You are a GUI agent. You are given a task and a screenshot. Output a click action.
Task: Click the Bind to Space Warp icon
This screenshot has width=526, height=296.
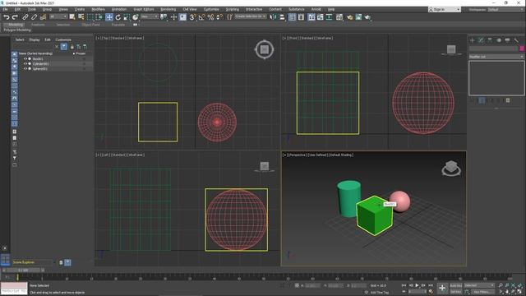pos(43,17)
